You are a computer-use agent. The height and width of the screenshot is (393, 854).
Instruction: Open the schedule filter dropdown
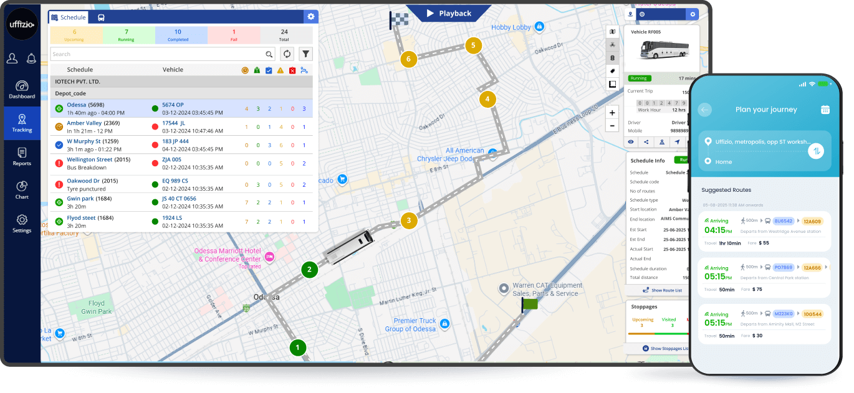point(305,54)
